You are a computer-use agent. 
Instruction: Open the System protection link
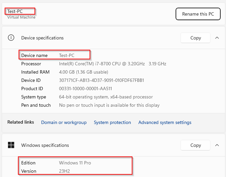click(113, 122)
